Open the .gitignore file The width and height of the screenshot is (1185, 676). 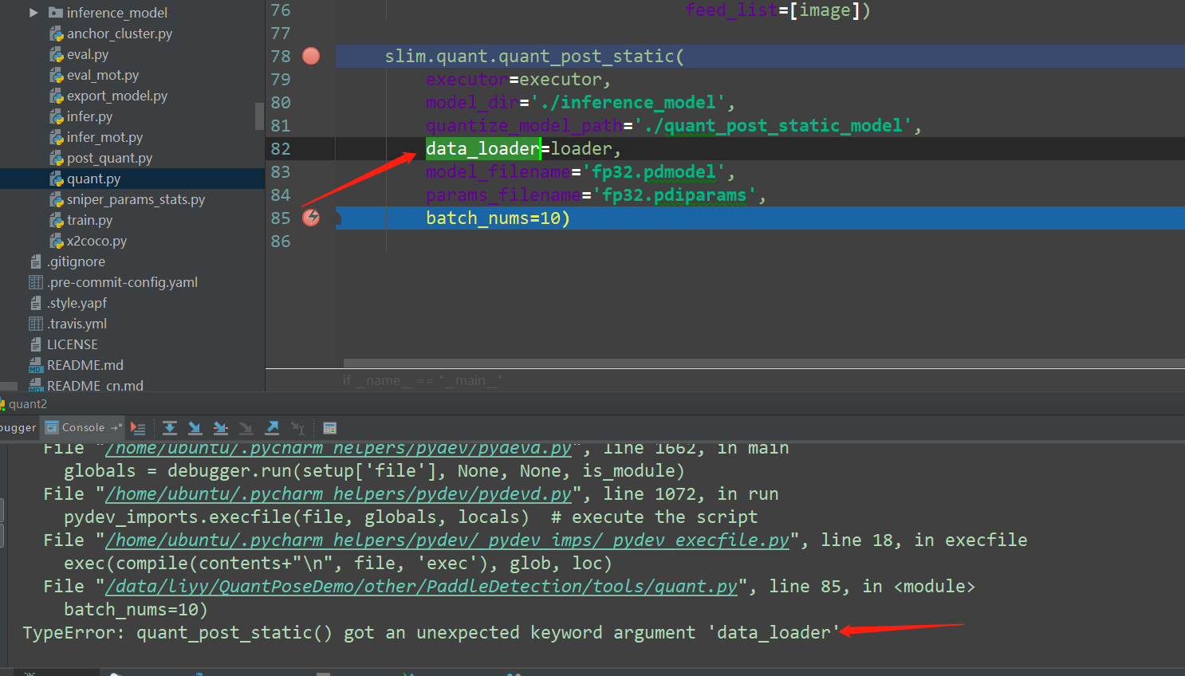click(76, 261)
